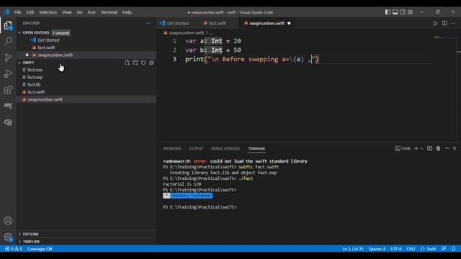The width and height of the screenshot is (461, 259).
Task: Click errors and warnings count in status bar
Action: click(14, 249)
